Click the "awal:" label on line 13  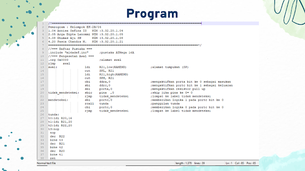pos(53,67)
